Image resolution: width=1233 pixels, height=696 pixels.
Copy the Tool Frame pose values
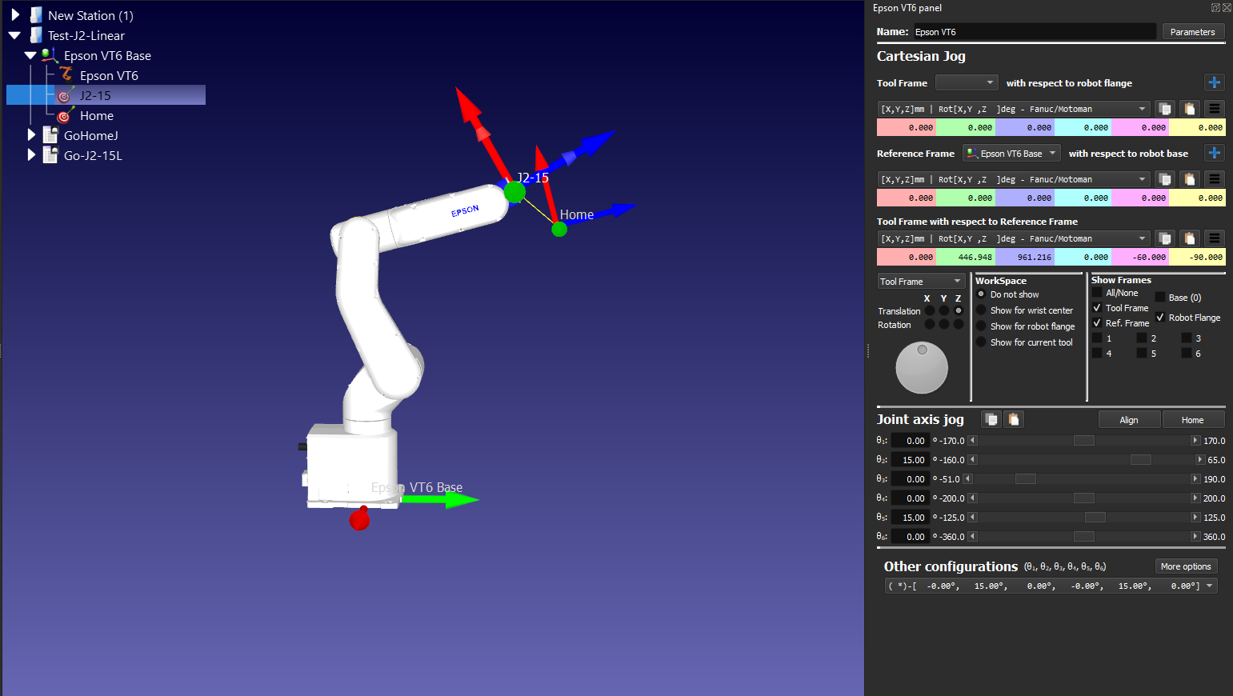[1165, 109]
